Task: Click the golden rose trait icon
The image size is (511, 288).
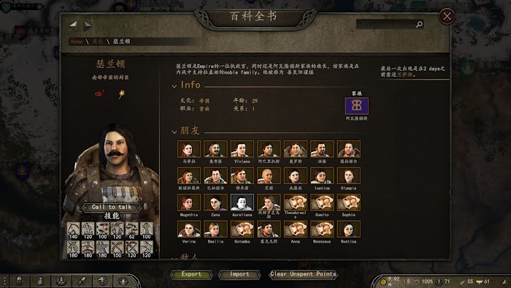Action: coord(122,94)
